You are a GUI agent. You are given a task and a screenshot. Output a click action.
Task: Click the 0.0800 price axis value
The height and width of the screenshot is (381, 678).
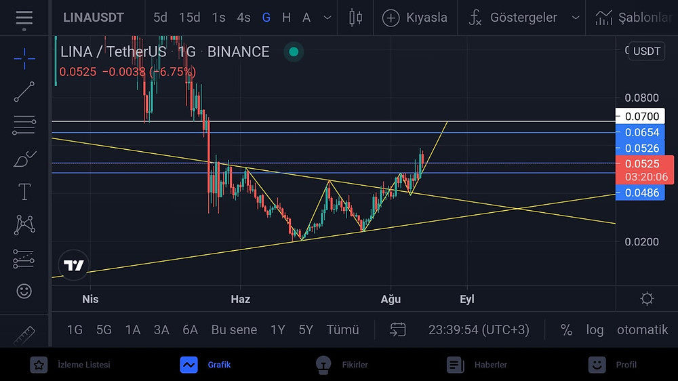[641, 98]
